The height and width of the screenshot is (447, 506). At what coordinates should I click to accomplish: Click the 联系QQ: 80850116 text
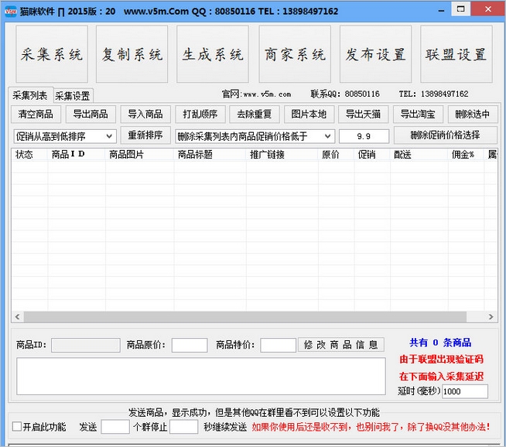coord(345,94)
